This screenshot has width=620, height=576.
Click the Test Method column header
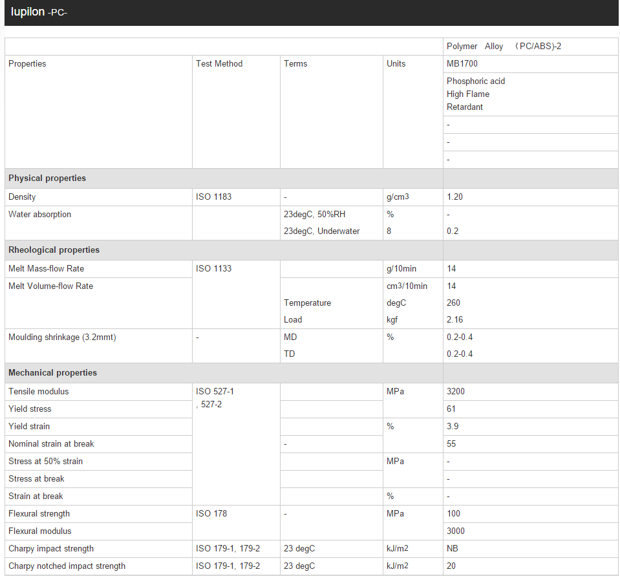(x=219, y=64)
